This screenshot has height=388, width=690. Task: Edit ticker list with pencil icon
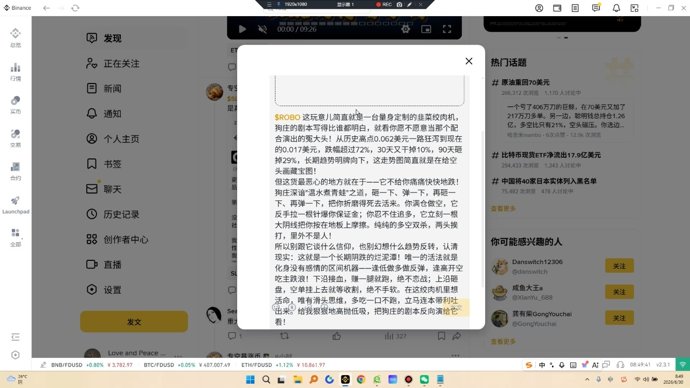pos(43,365)
